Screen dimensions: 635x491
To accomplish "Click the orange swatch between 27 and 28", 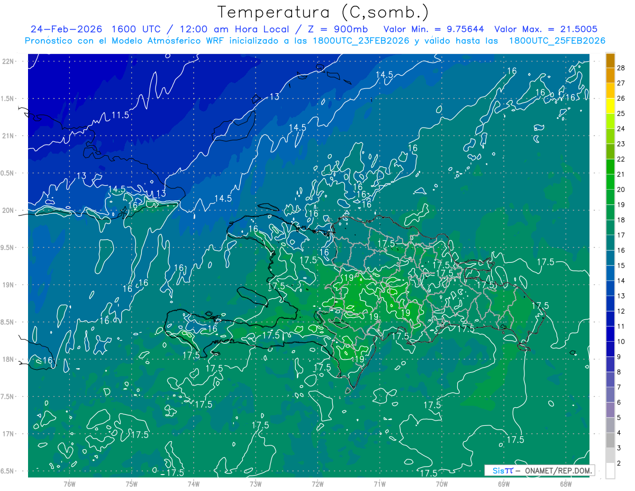I will pyautogui.click(x=610, y=76).
